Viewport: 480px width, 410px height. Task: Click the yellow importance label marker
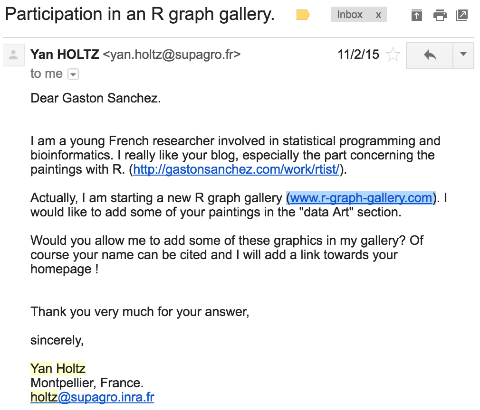point(303,15)
